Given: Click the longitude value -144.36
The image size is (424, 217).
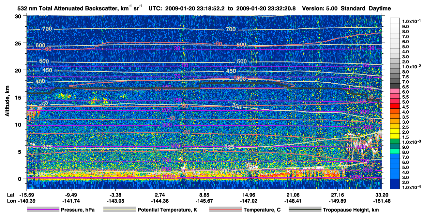Looking at the screenshot, I should [x=159, y=200].
